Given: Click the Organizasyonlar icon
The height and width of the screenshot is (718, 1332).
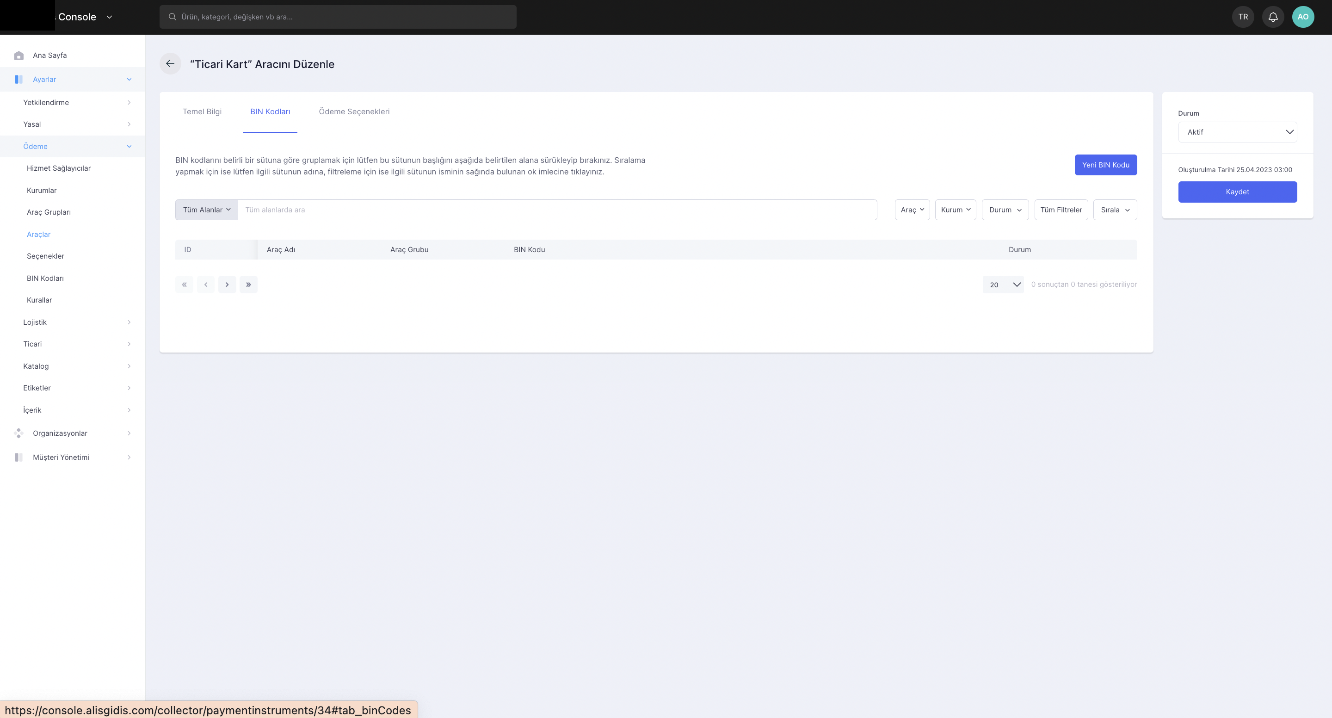Looking at the screenshot, I should (19, 433).
